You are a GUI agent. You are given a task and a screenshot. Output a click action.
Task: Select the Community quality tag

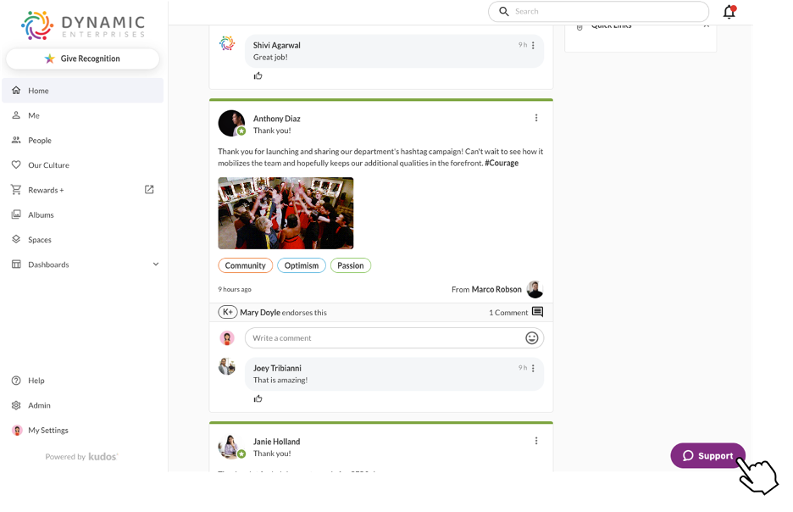(x=246, y=265)
